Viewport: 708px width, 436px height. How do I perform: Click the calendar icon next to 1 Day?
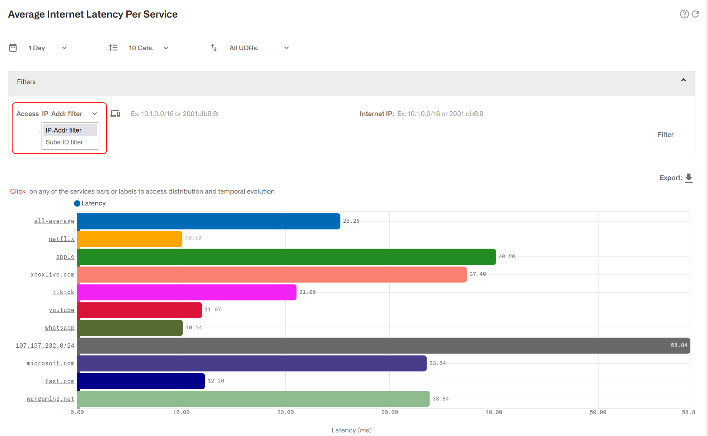click(x=13, y=48)
